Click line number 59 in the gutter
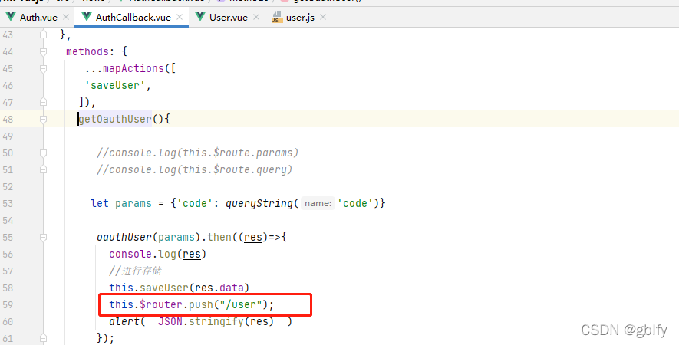This screenshot has height=345, width=679. click(8, 304)
